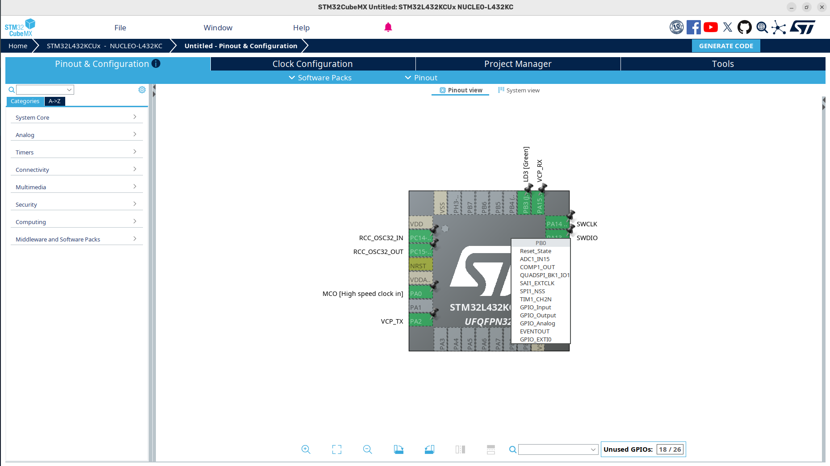Screen dimensions: 830x466
Task: Click the GENERATE CODE button
Action: (726, 46)
